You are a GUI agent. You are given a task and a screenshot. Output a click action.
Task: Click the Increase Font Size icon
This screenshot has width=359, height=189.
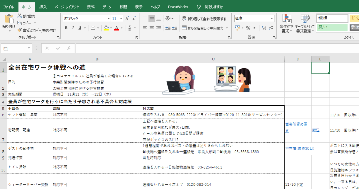[x=127, y=19]
